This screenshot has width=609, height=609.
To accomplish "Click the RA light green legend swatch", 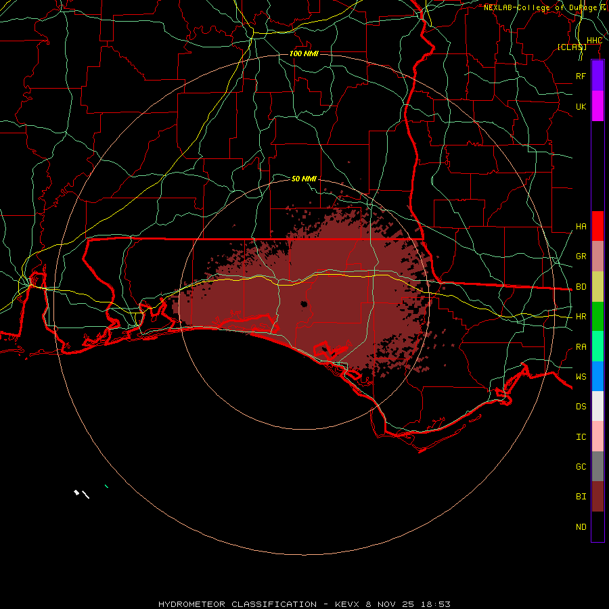I will tap(597, 346).
